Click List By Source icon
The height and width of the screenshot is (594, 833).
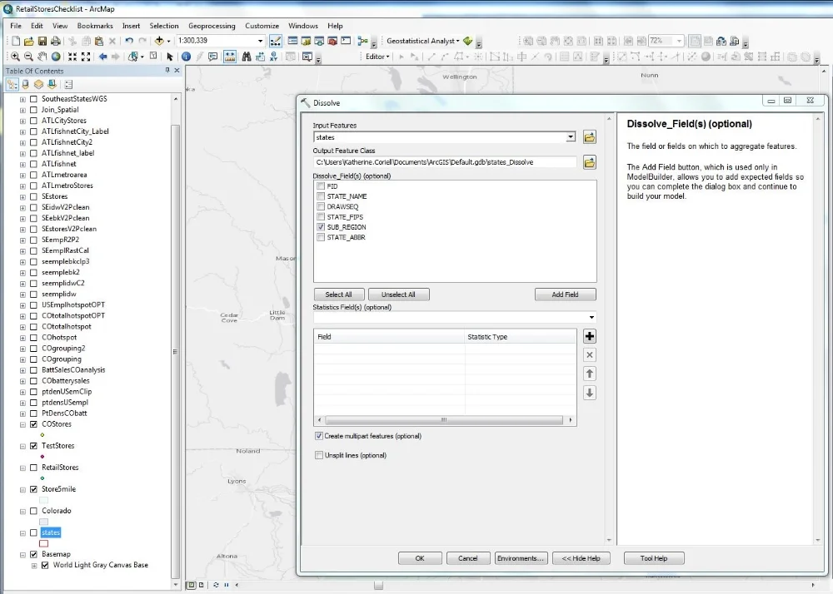26,84
